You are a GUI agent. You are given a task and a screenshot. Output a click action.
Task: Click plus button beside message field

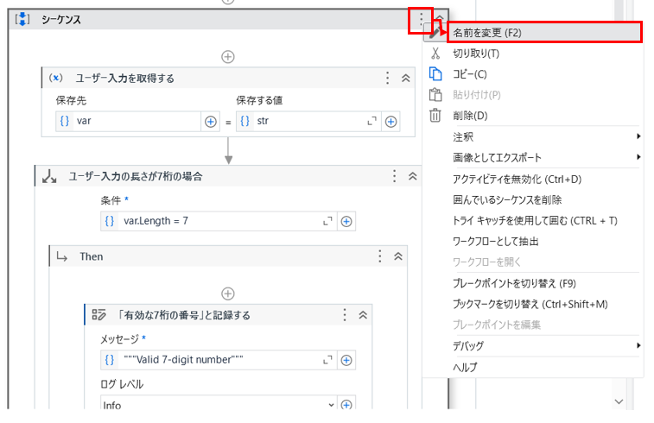(346, 360)
